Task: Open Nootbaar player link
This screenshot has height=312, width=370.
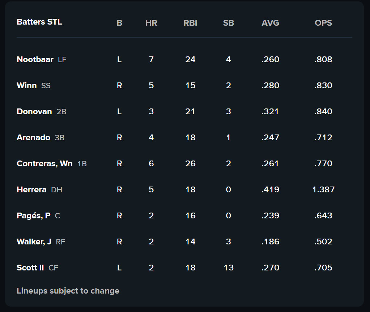Action: click(x=35, y=59)
